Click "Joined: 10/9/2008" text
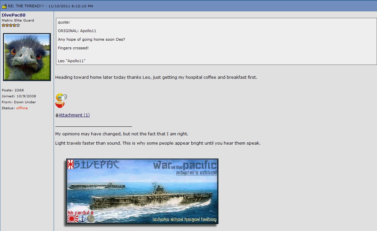The image size is (377, 231). [19, 96]
